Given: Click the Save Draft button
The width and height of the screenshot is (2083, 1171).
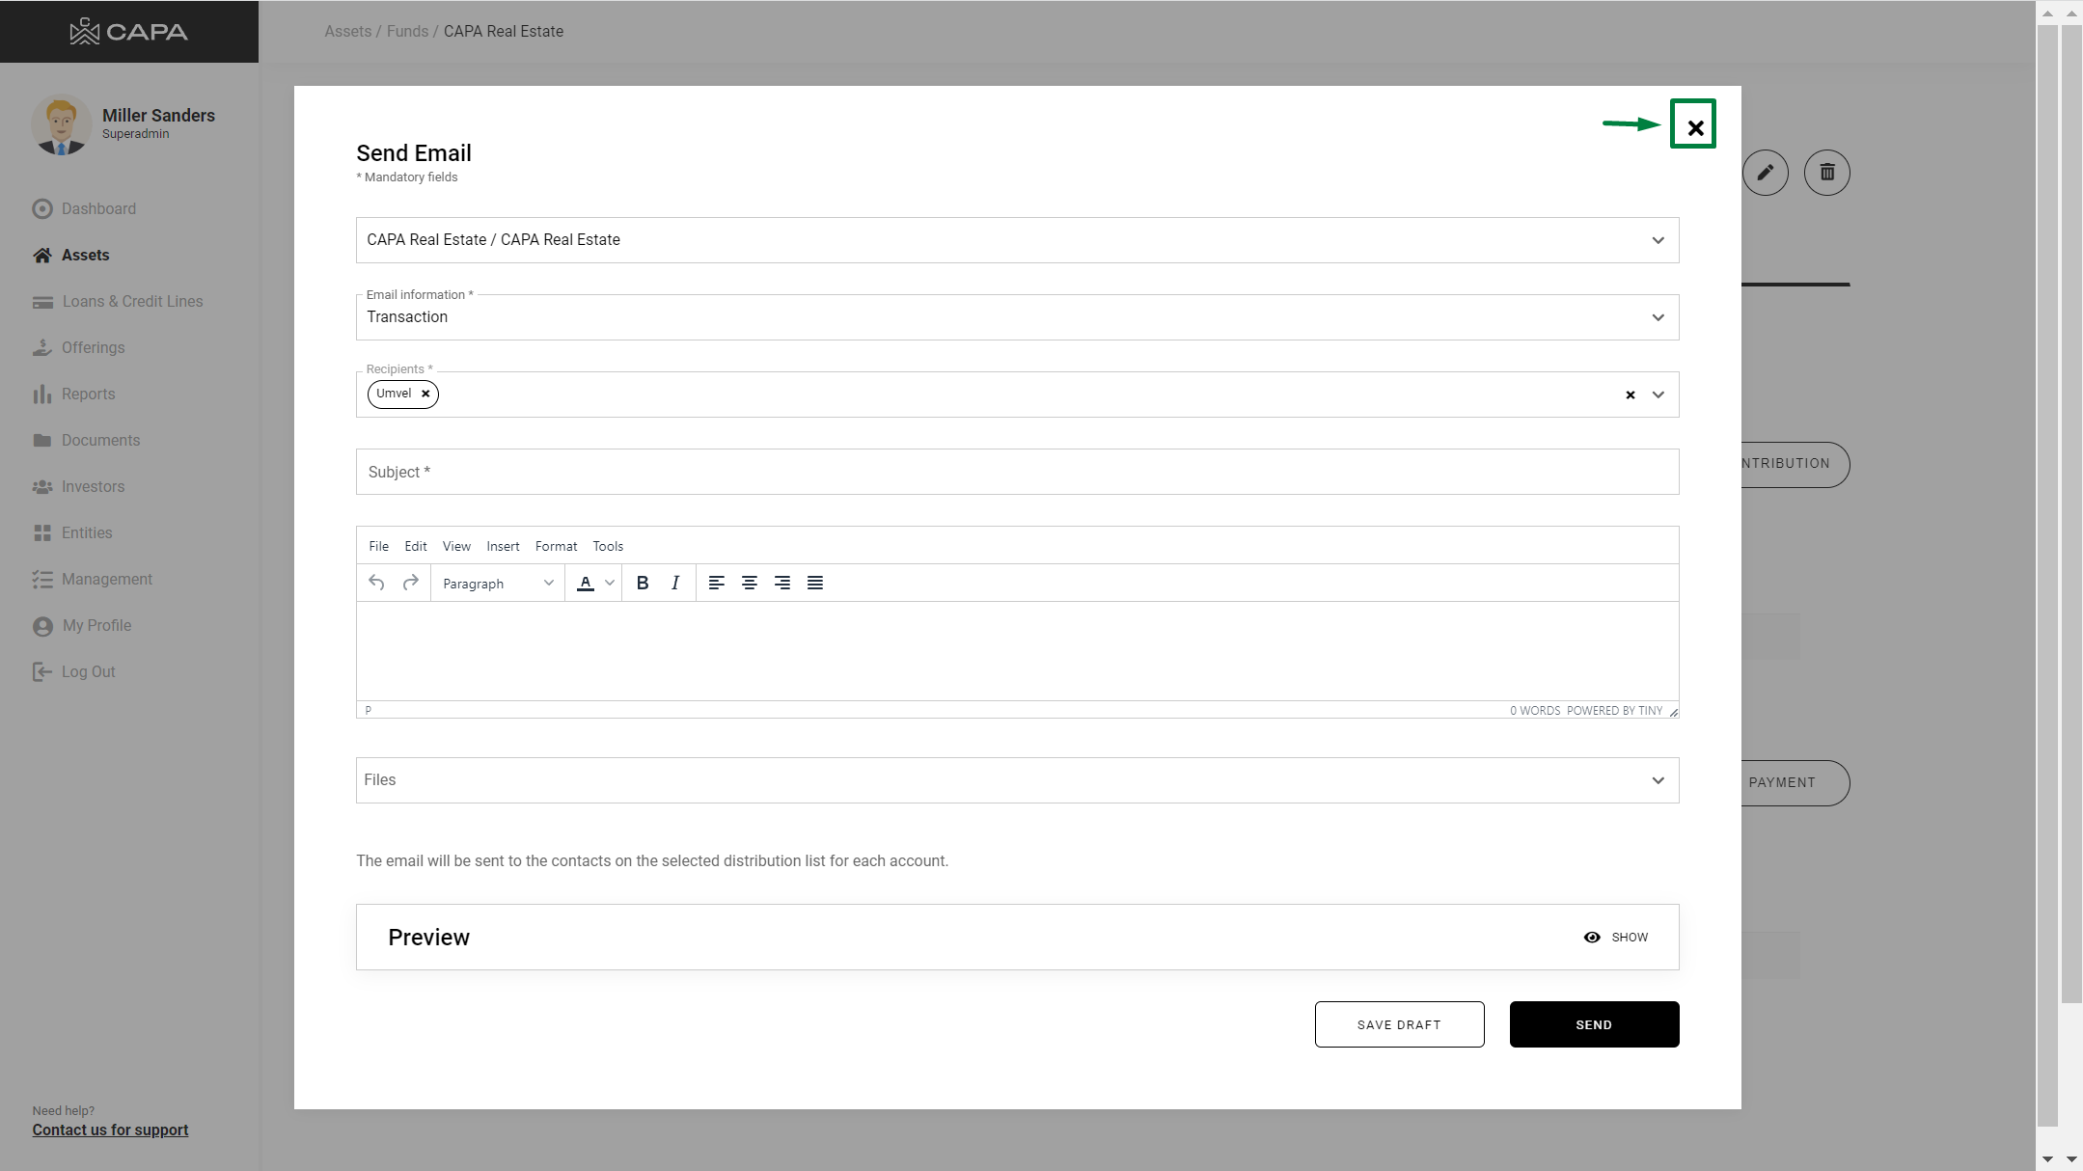Looking at the screenshot, I should click(x=1399, y=1024).
